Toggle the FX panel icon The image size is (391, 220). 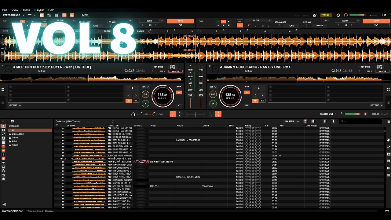[42, 15]
